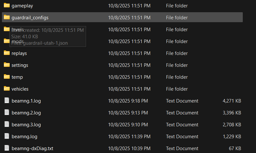
Task: Click the beamng.3.log document icon
Action: click(7, 124)
